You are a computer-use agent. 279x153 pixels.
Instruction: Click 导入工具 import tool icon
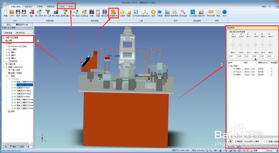[47, 13]
